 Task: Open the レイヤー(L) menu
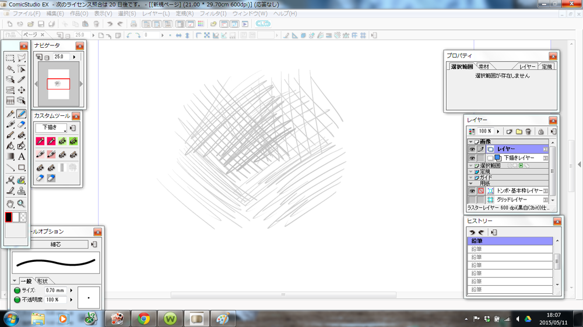tap(156, 13)
